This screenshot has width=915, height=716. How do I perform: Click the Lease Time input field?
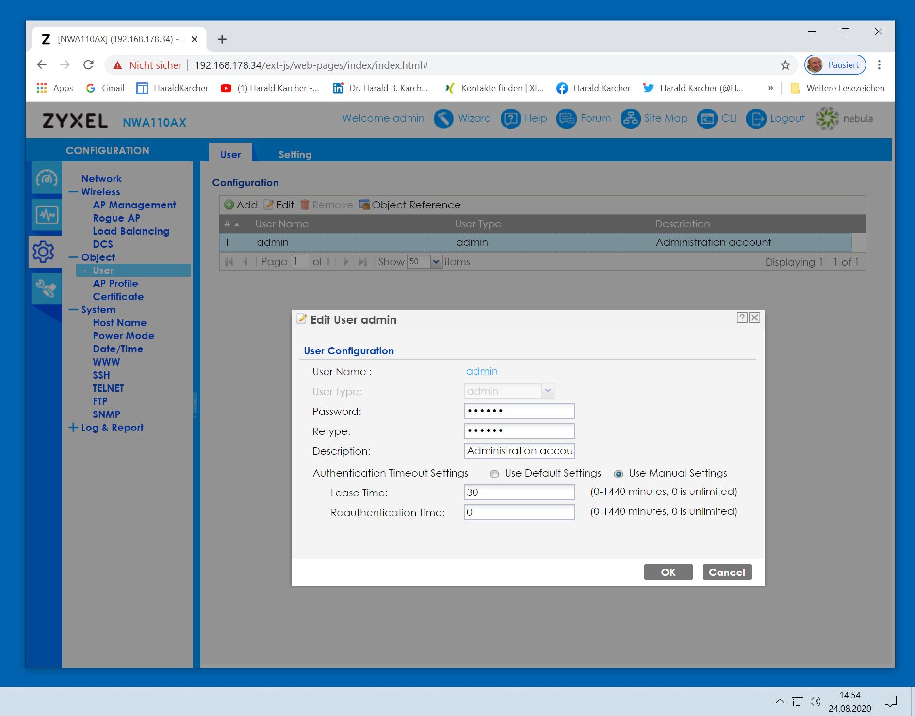pos(519,493)
